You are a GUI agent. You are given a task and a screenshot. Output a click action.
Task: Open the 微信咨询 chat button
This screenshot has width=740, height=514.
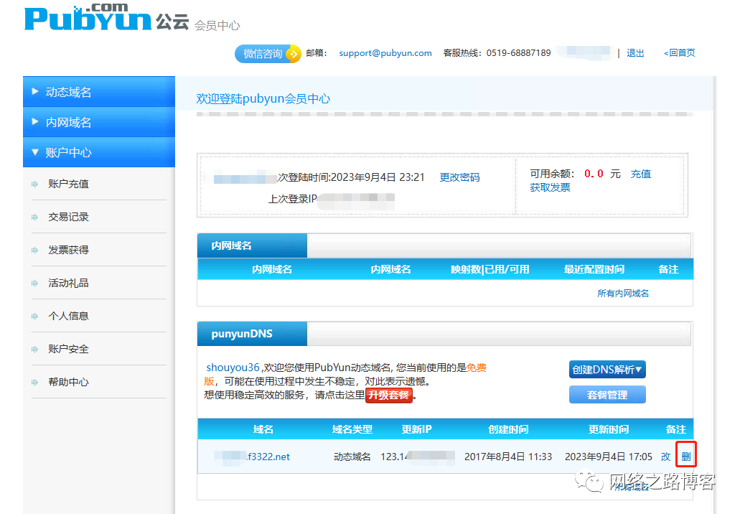pos(268,54)
